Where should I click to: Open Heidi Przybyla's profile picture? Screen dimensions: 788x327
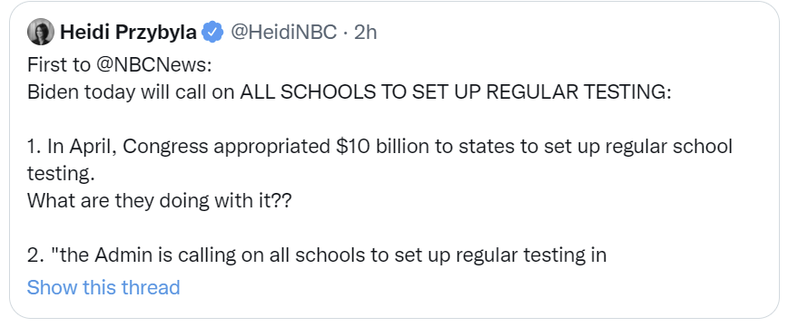coord(41,32)
